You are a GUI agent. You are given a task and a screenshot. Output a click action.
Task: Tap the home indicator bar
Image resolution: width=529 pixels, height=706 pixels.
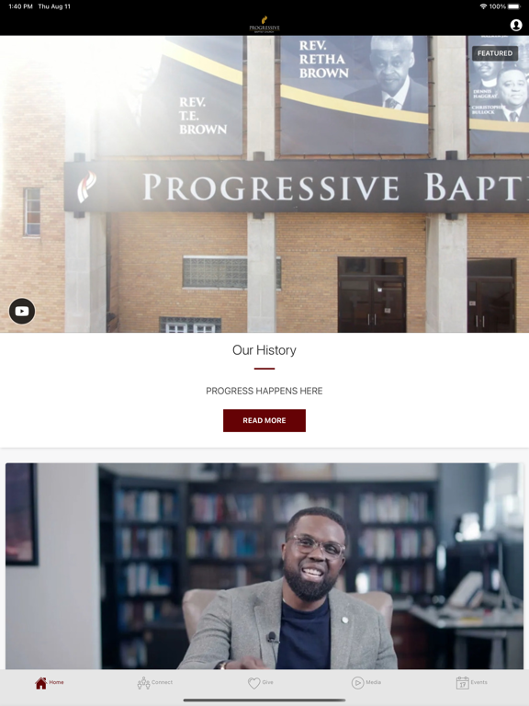click(264, 700)
